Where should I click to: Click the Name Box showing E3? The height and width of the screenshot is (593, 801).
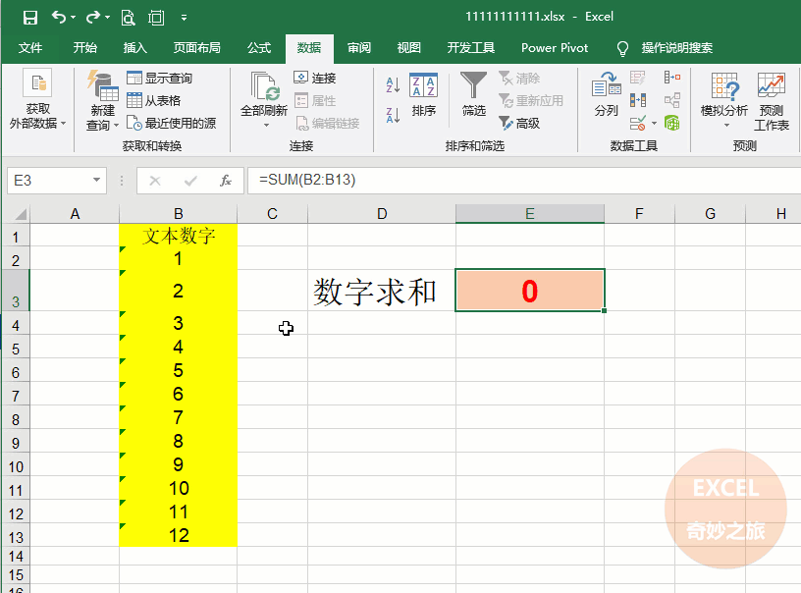(50, 181)
